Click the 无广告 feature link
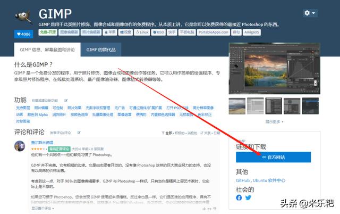 pyautogui.click(x=120, y=108)
